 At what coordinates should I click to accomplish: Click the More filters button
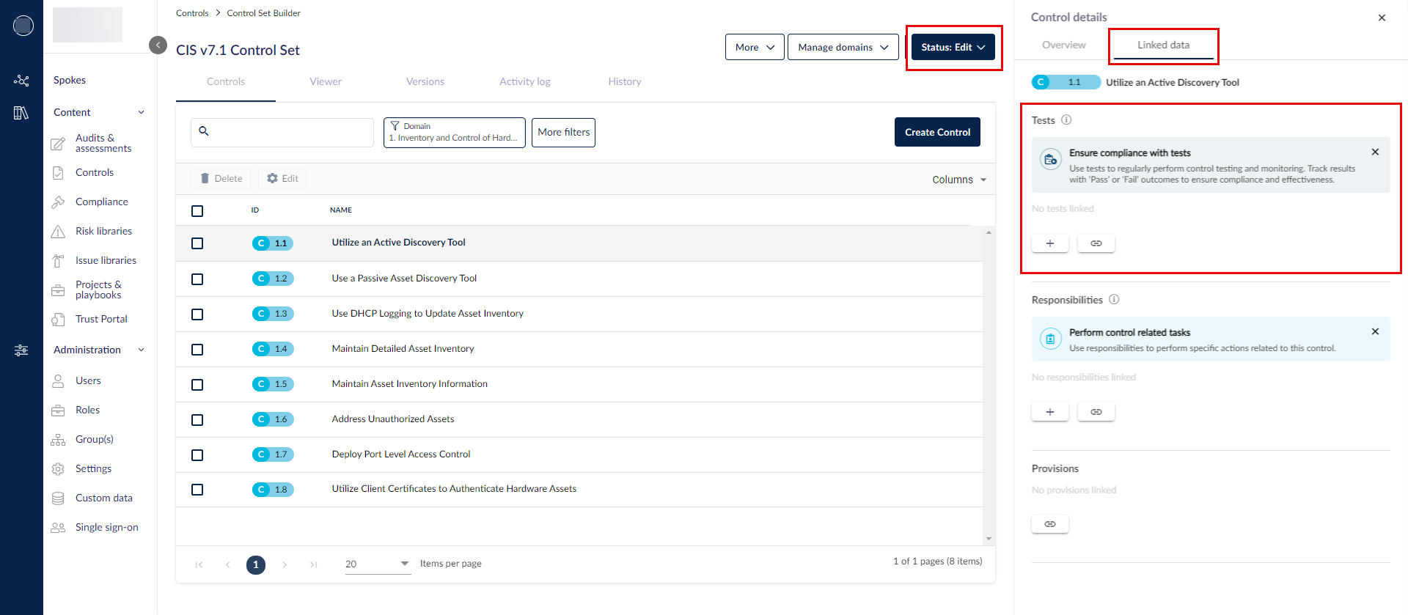(x=563, y=133)
